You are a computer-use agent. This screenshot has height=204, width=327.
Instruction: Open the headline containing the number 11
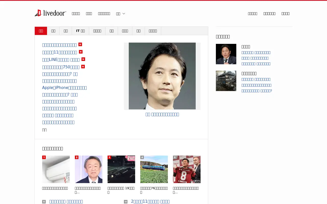tap(60, 52)
